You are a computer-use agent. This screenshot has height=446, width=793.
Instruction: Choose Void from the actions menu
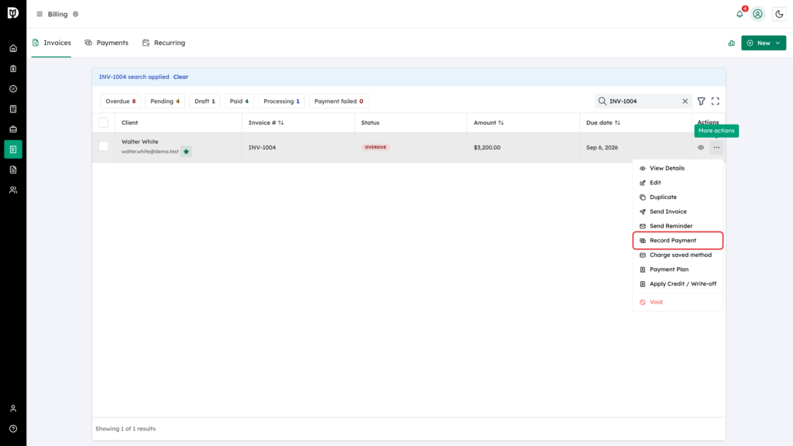point(678,302)
